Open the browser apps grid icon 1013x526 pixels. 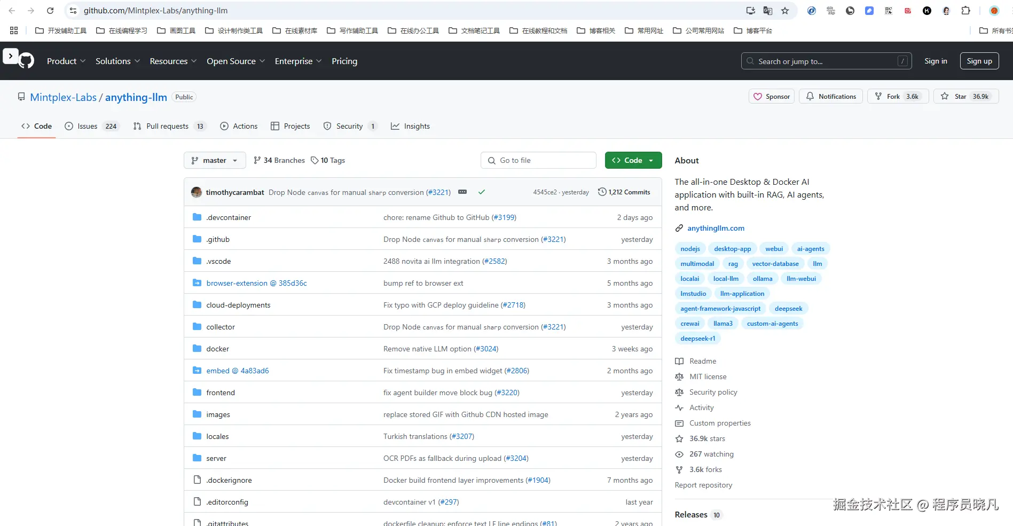coord(14,30)
